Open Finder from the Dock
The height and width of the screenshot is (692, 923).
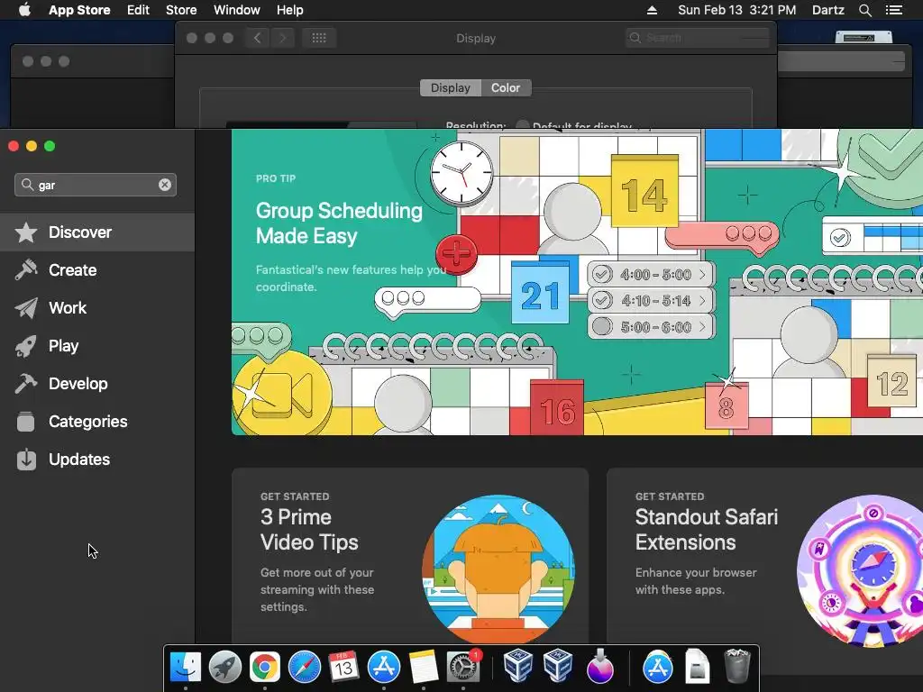[x=186, y=668]
